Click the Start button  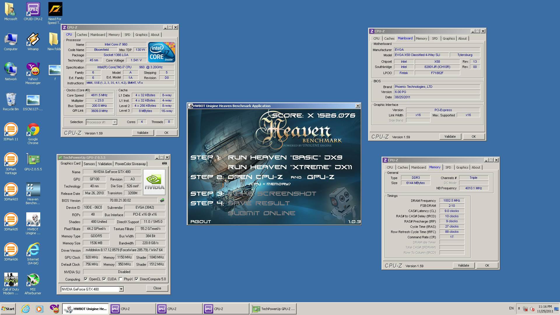tap(8, 309)
